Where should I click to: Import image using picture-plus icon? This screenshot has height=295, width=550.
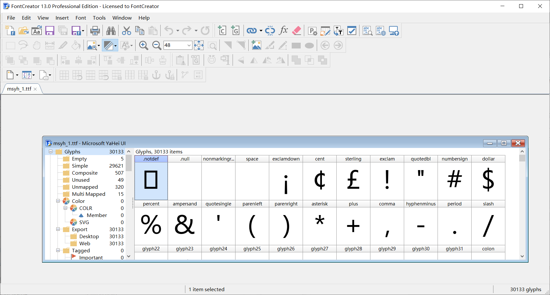[x=256, y=45]
